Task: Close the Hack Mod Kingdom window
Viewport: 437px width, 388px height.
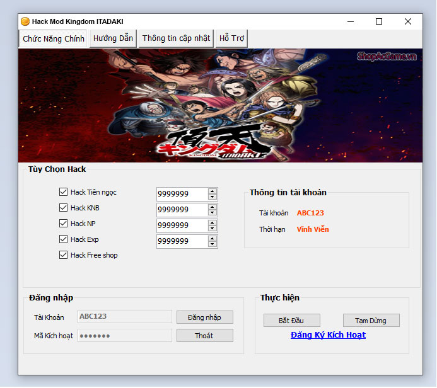Action: coord(408,21)
